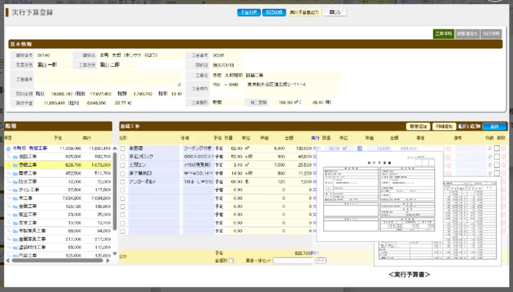Click folder icon of 木工事 row
This screenshot has width=513, height=292.
coord(15,198)
